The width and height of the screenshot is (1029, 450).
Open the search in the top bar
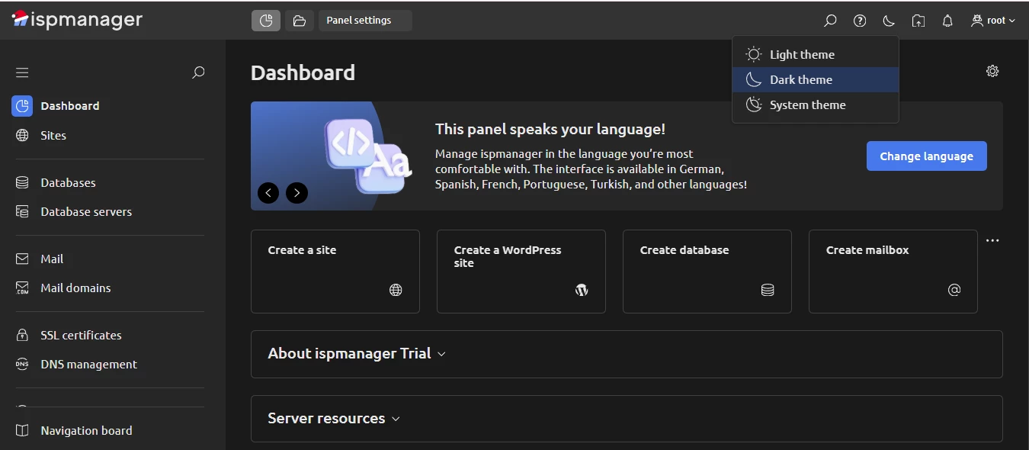[x=831, y=21]
